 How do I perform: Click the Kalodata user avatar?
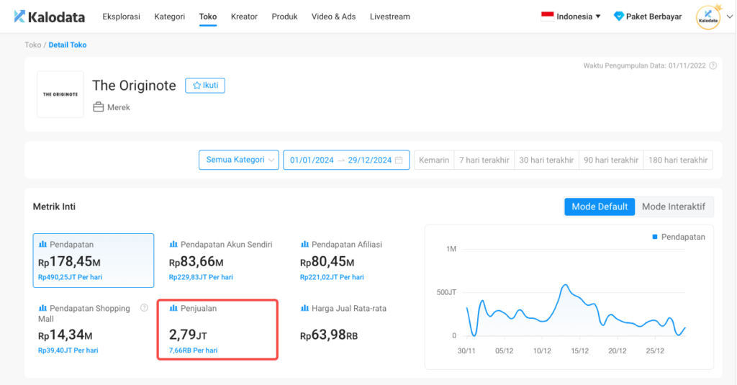click(708, 17)
